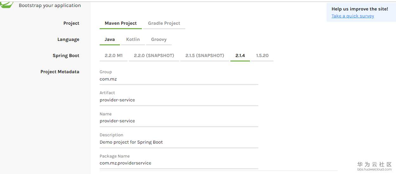Click the Project Metadata label
The image size is (396, 174).
pyautogui.click(x=60, y=72)
